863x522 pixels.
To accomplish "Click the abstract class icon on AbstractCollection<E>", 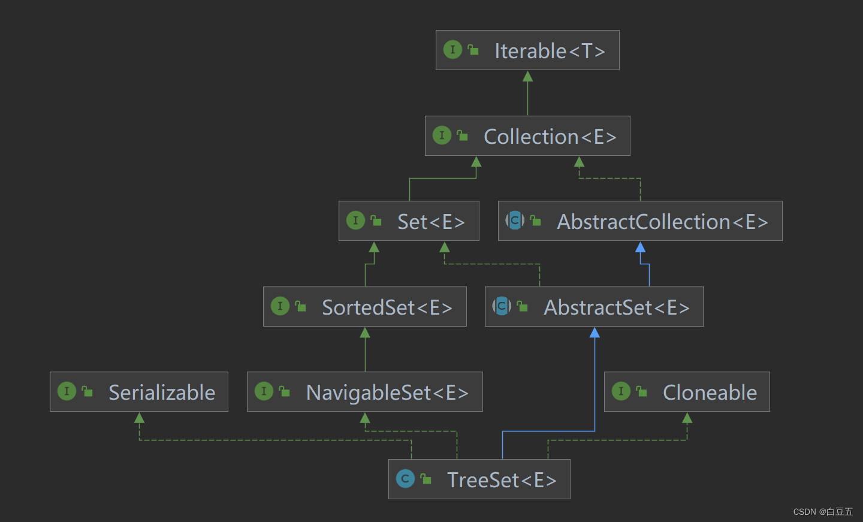I will tap(515, 221).
